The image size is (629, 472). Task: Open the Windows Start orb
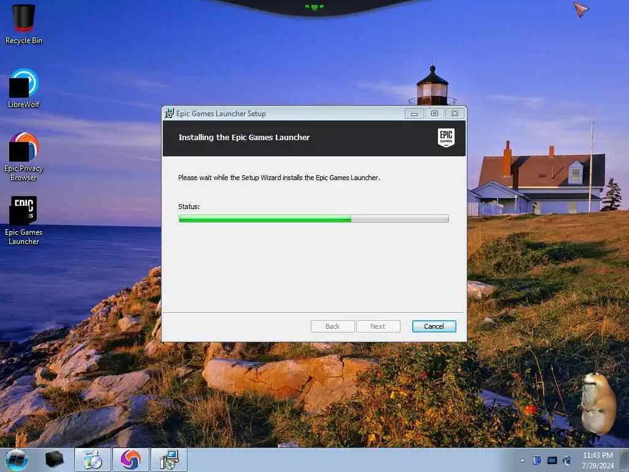17,460
